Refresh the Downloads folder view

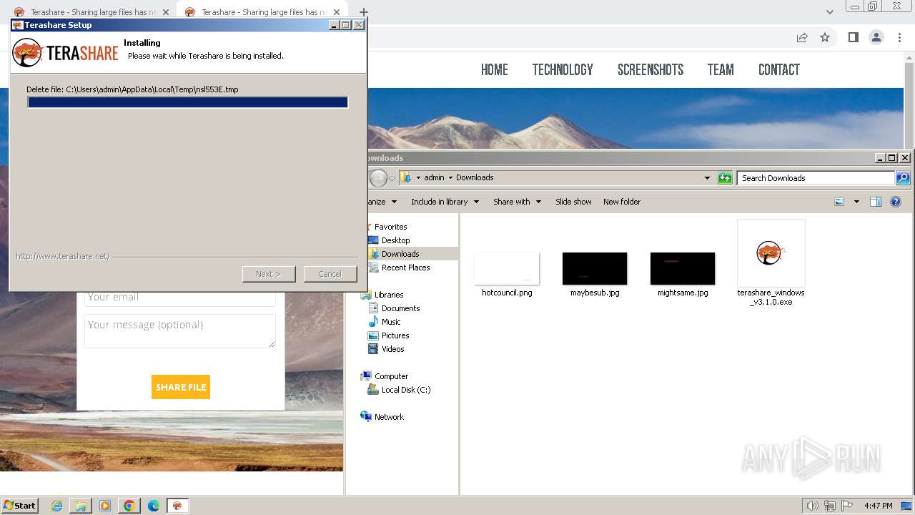click(x=725, y=178)
